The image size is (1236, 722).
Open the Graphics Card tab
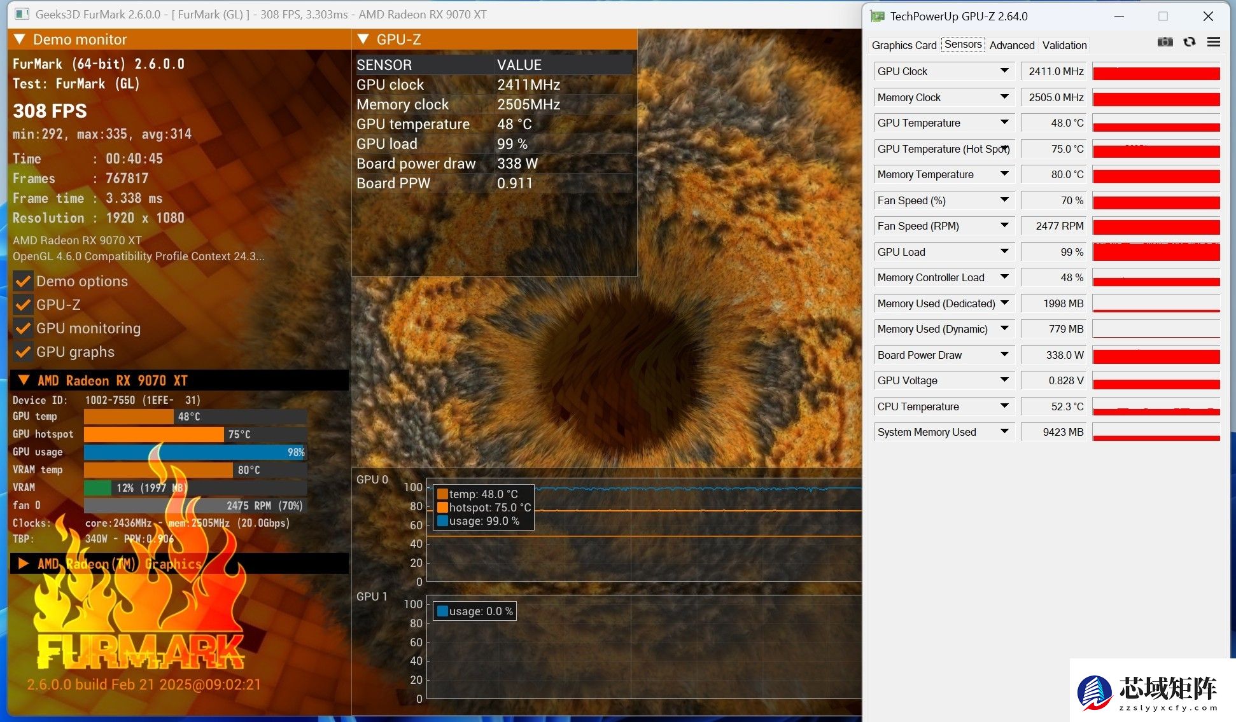click(x=904, y=45)
